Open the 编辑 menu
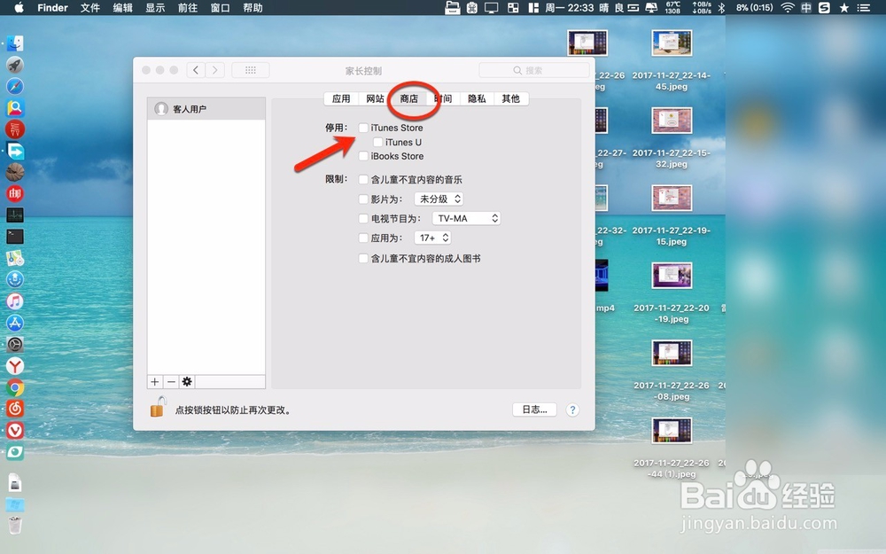Screen dimensions: 886x554 point(122,7)
